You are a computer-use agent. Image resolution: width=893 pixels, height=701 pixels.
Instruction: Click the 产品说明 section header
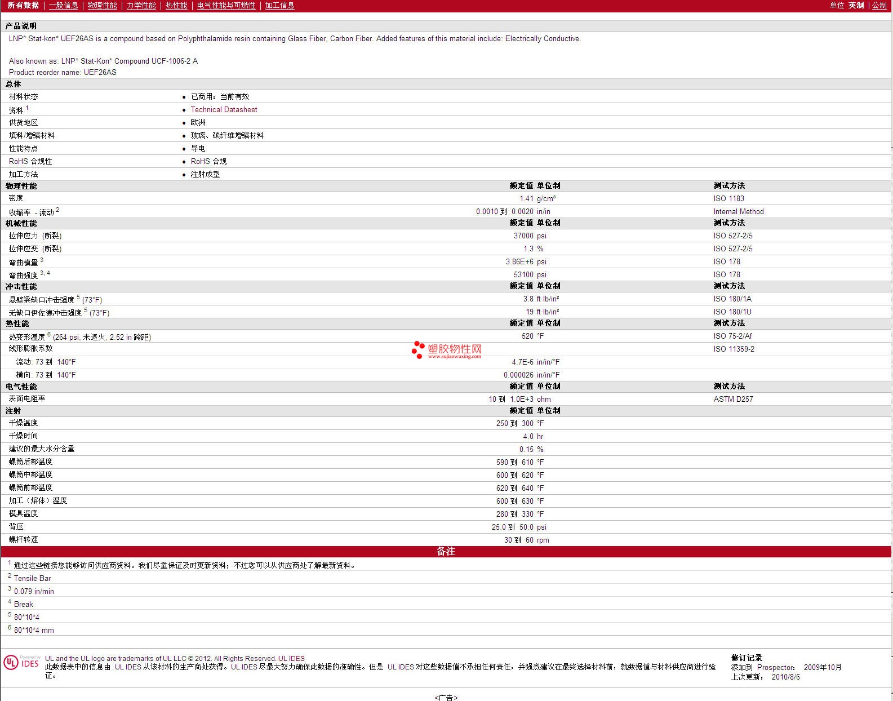point(21,26)
